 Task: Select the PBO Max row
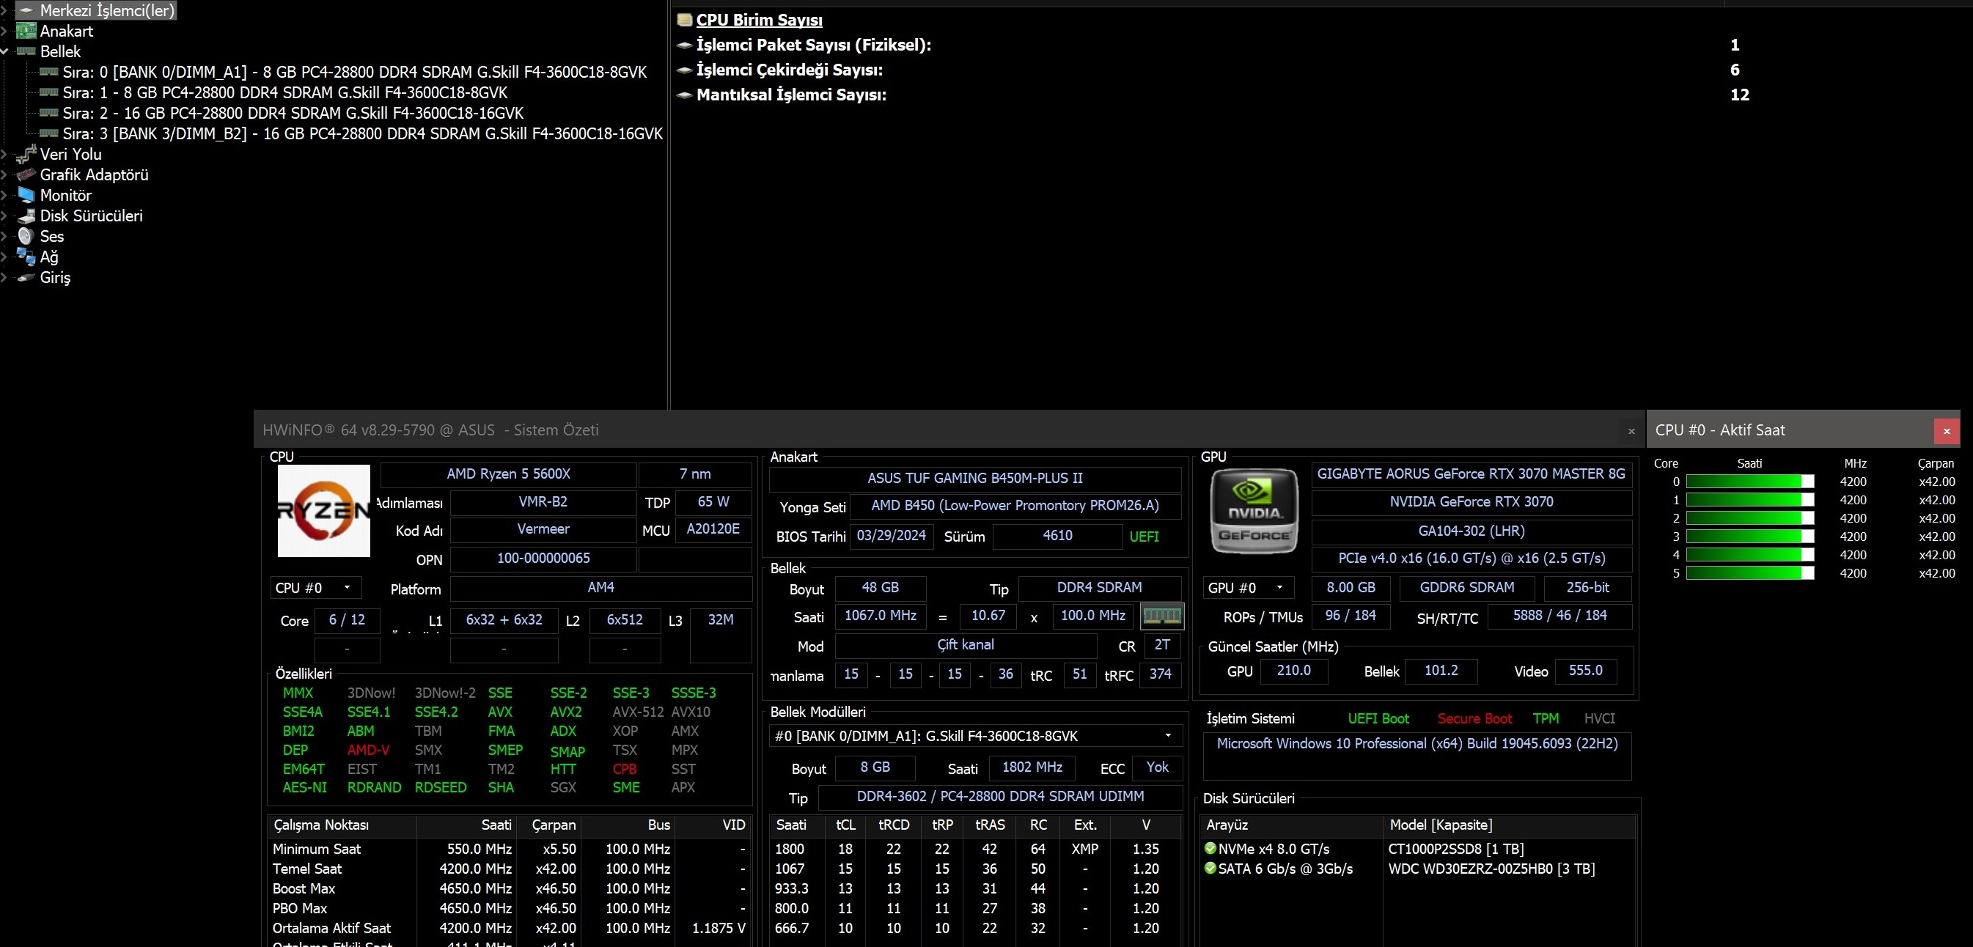click(x=509, y=909)
